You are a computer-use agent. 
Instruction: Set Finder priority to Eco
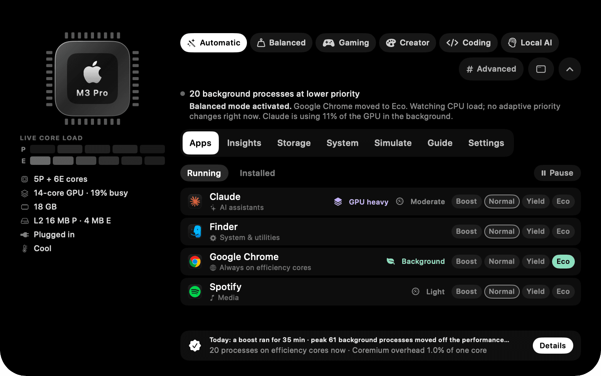pos(563,232)
